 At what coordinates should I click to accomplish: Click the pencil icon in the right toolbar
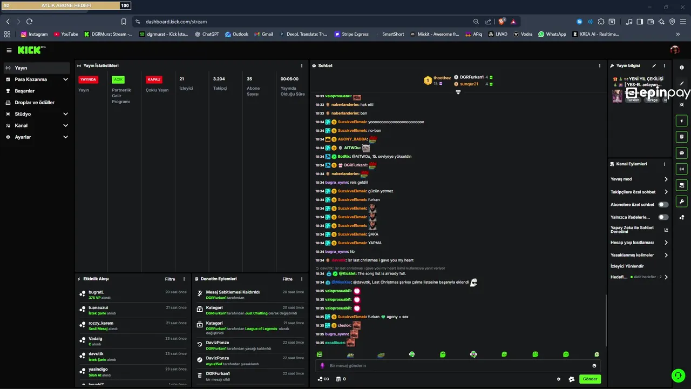click(x=682, y=84)
